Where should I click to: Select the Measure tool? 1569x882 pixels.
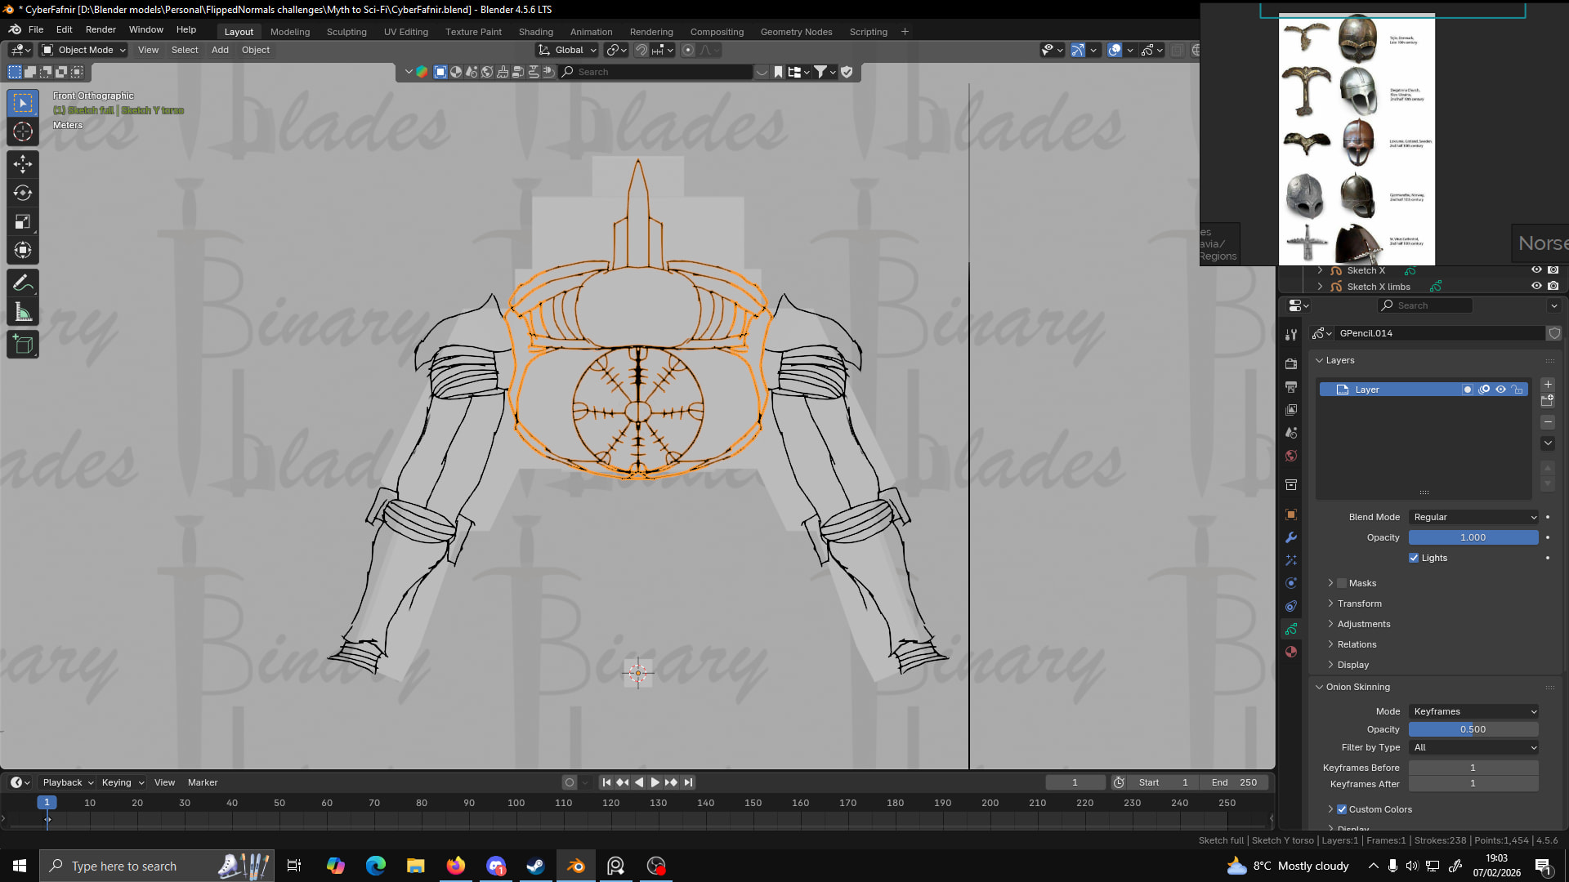point(23,312)
